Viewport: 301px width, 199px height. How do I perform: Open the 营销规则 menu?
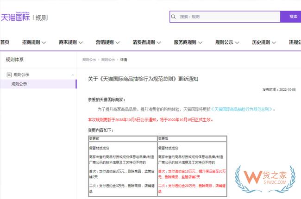click(x=105, y=42)
